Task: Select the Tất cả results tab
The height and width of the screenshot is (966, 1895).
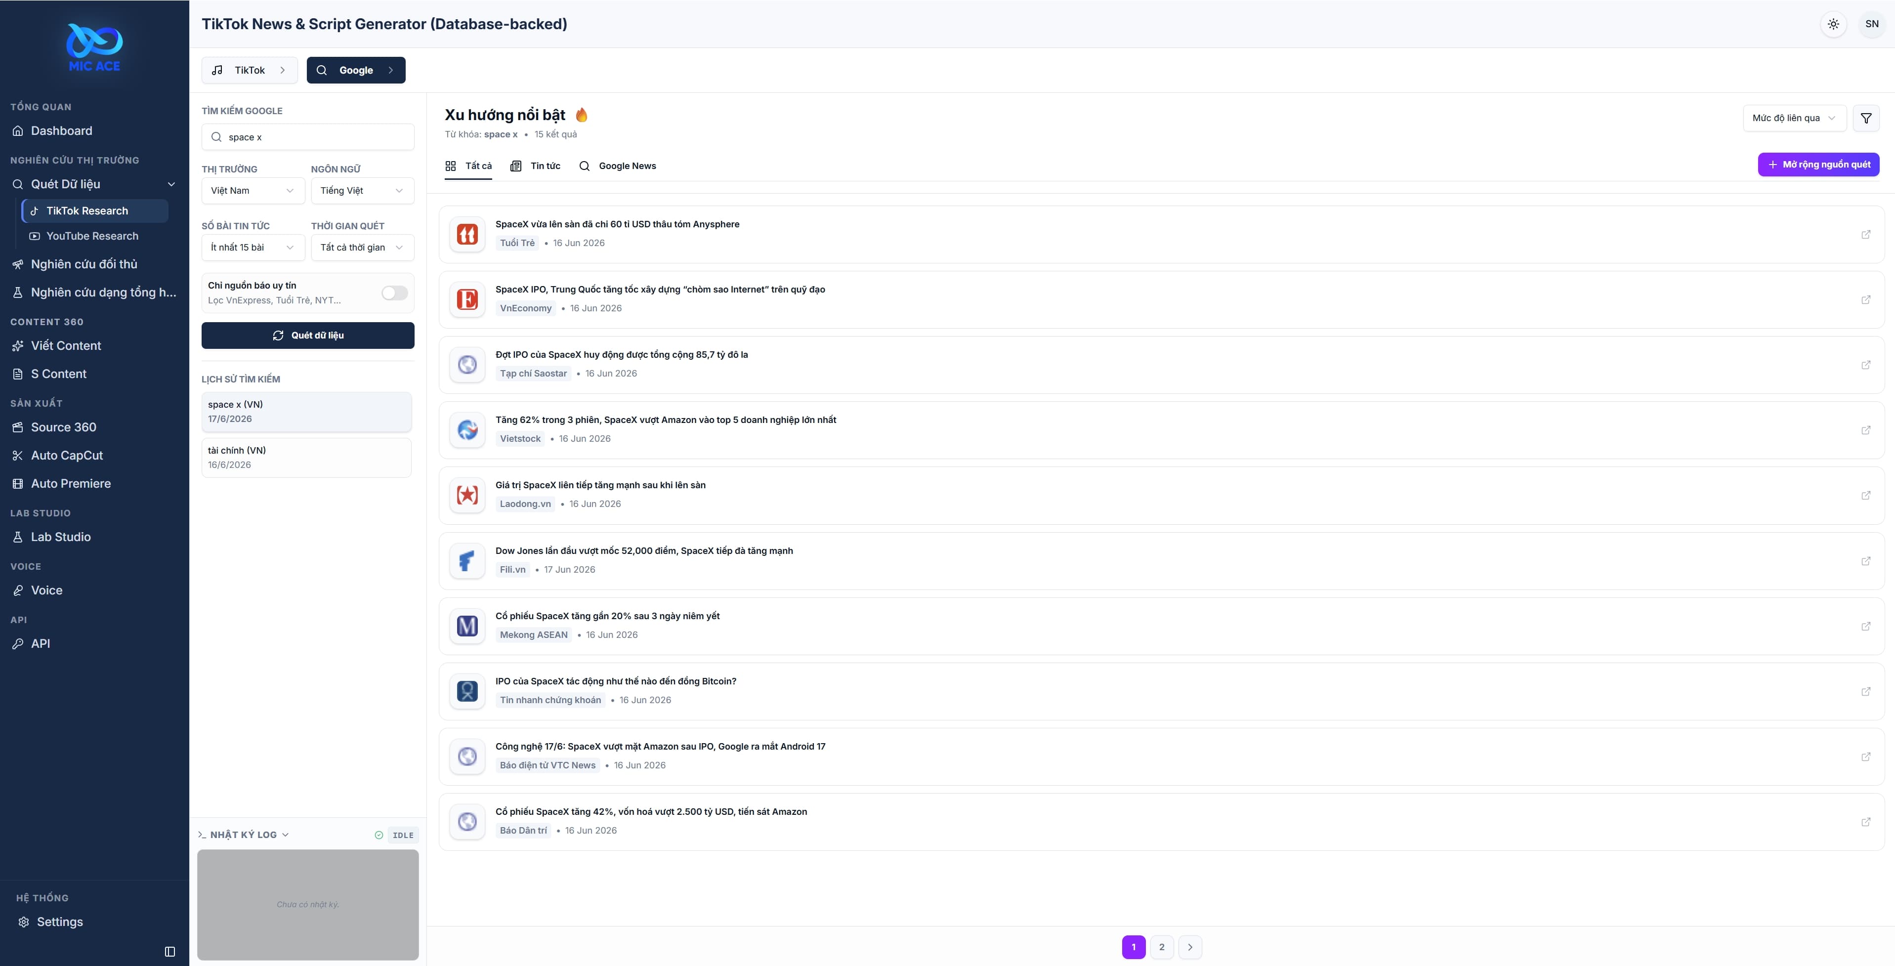Action: [x=468, y=167]
